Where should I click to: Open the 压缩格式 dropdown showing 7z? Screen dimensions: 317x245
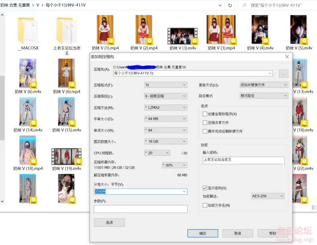(x=165, y=85)
